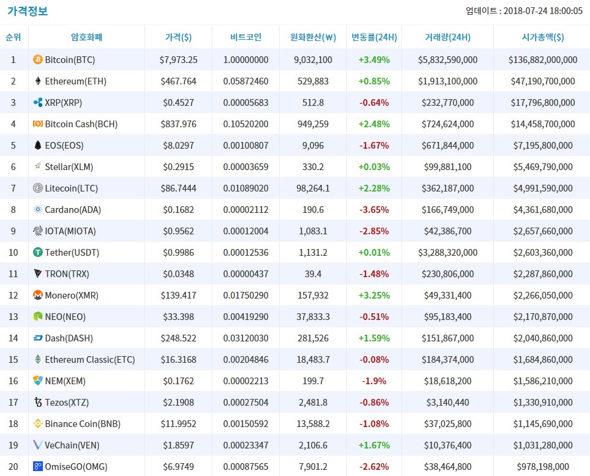Select Cardano change value -3.65%
590x476 pixels.
point(374,210)
